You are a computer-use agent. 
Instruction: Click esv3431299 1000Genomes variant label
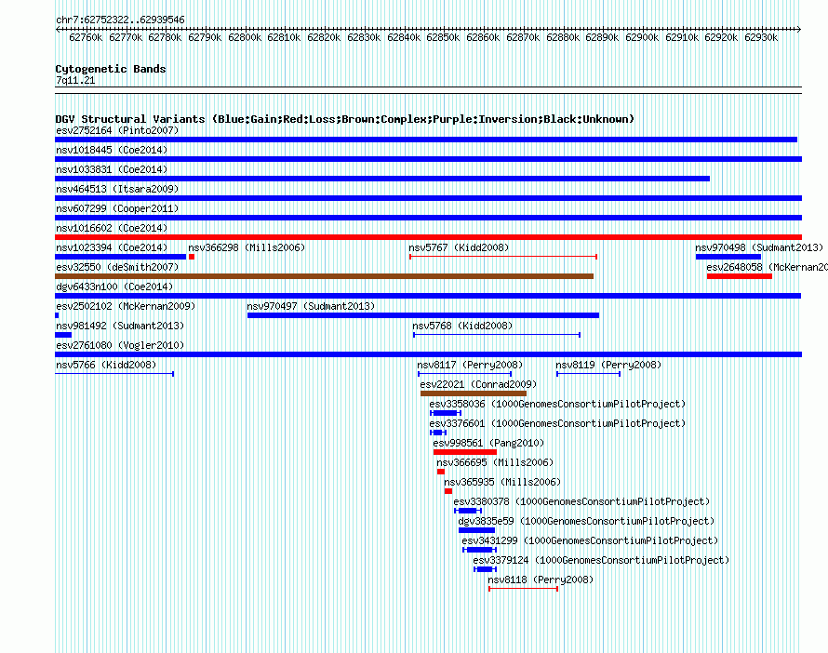pos(590,540)
